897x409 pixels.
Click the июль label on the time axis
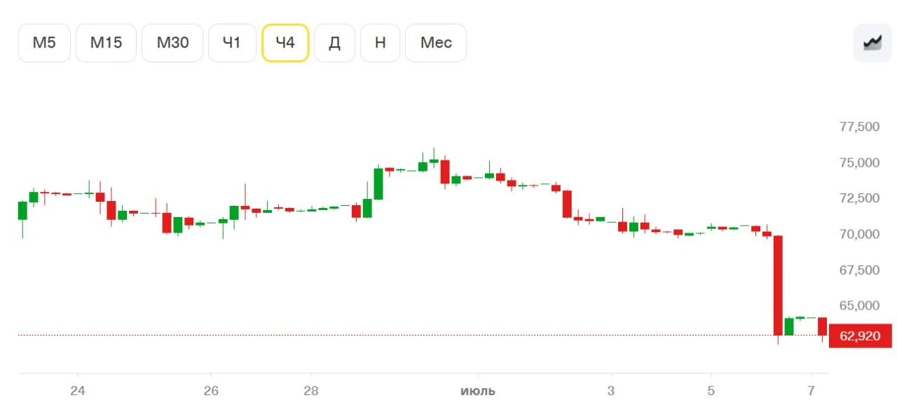(478, 391)
